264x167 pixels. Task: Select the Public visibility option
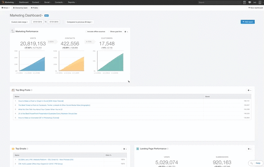click(x=35, y=8)
